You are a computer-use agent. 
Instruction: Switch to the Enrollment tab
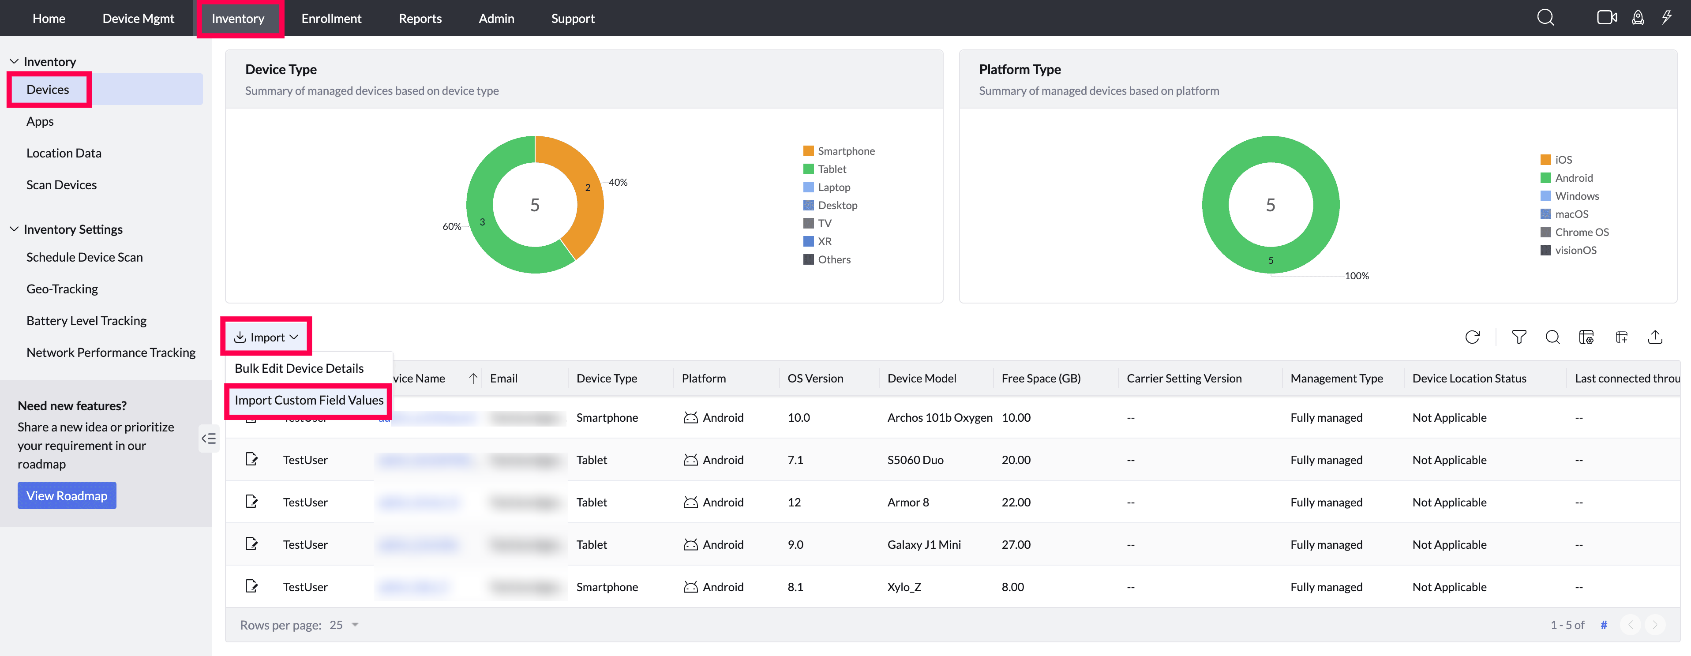pos(331,19)
